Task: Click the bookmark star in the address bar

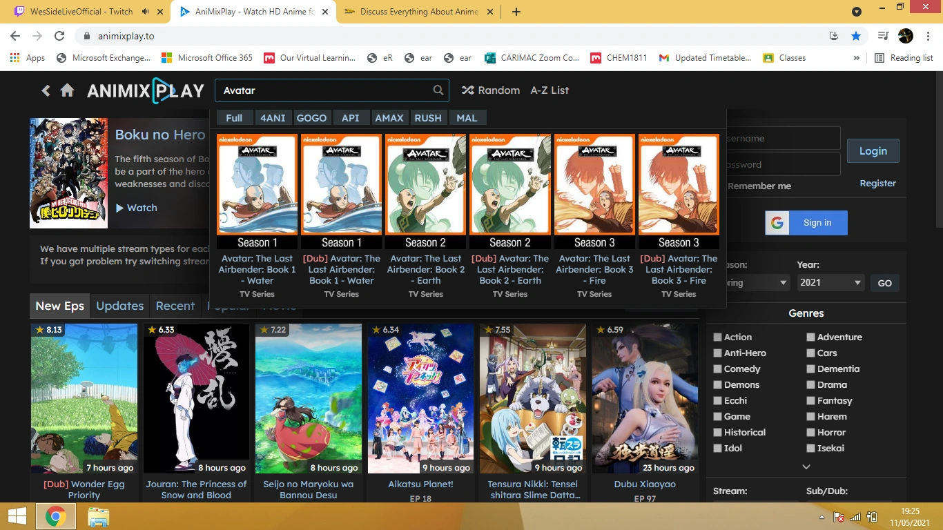Action: click(x=856, y=35)
